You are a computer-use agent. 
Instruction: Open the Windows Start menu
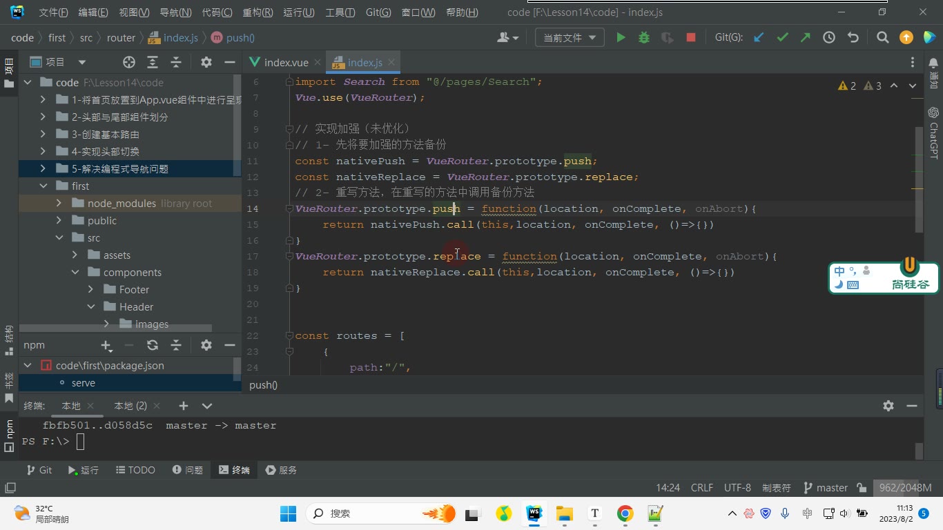pyautogui.click(x=288, y=513)
